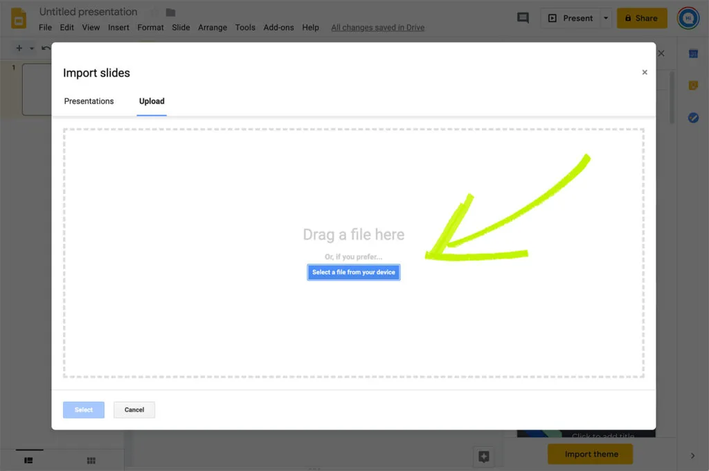
Task: Open the Add-ons menu
Action: 278,28
